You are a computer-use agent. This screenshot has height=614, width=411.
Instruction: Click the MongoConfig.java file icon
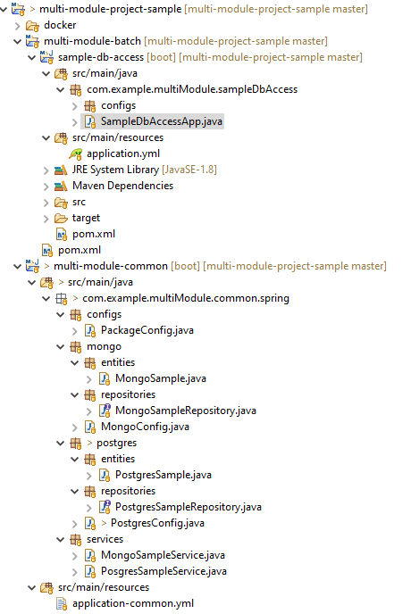pos(90,427)
